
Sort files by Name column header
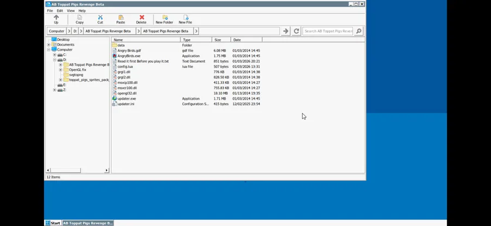[146, 40]
